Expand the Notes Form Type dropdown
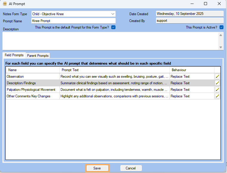This screenshot has width=227, height=173. tap(113, 14)
